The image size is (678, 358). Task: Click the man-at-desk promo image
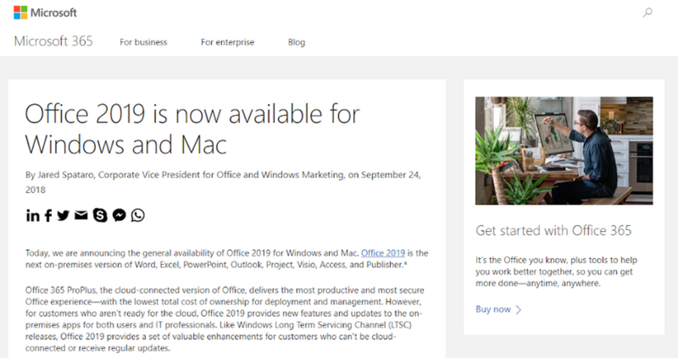point(564,151)
